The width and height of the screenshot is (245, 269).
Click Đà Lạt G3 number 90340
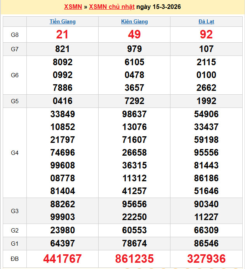click(206, 205)
